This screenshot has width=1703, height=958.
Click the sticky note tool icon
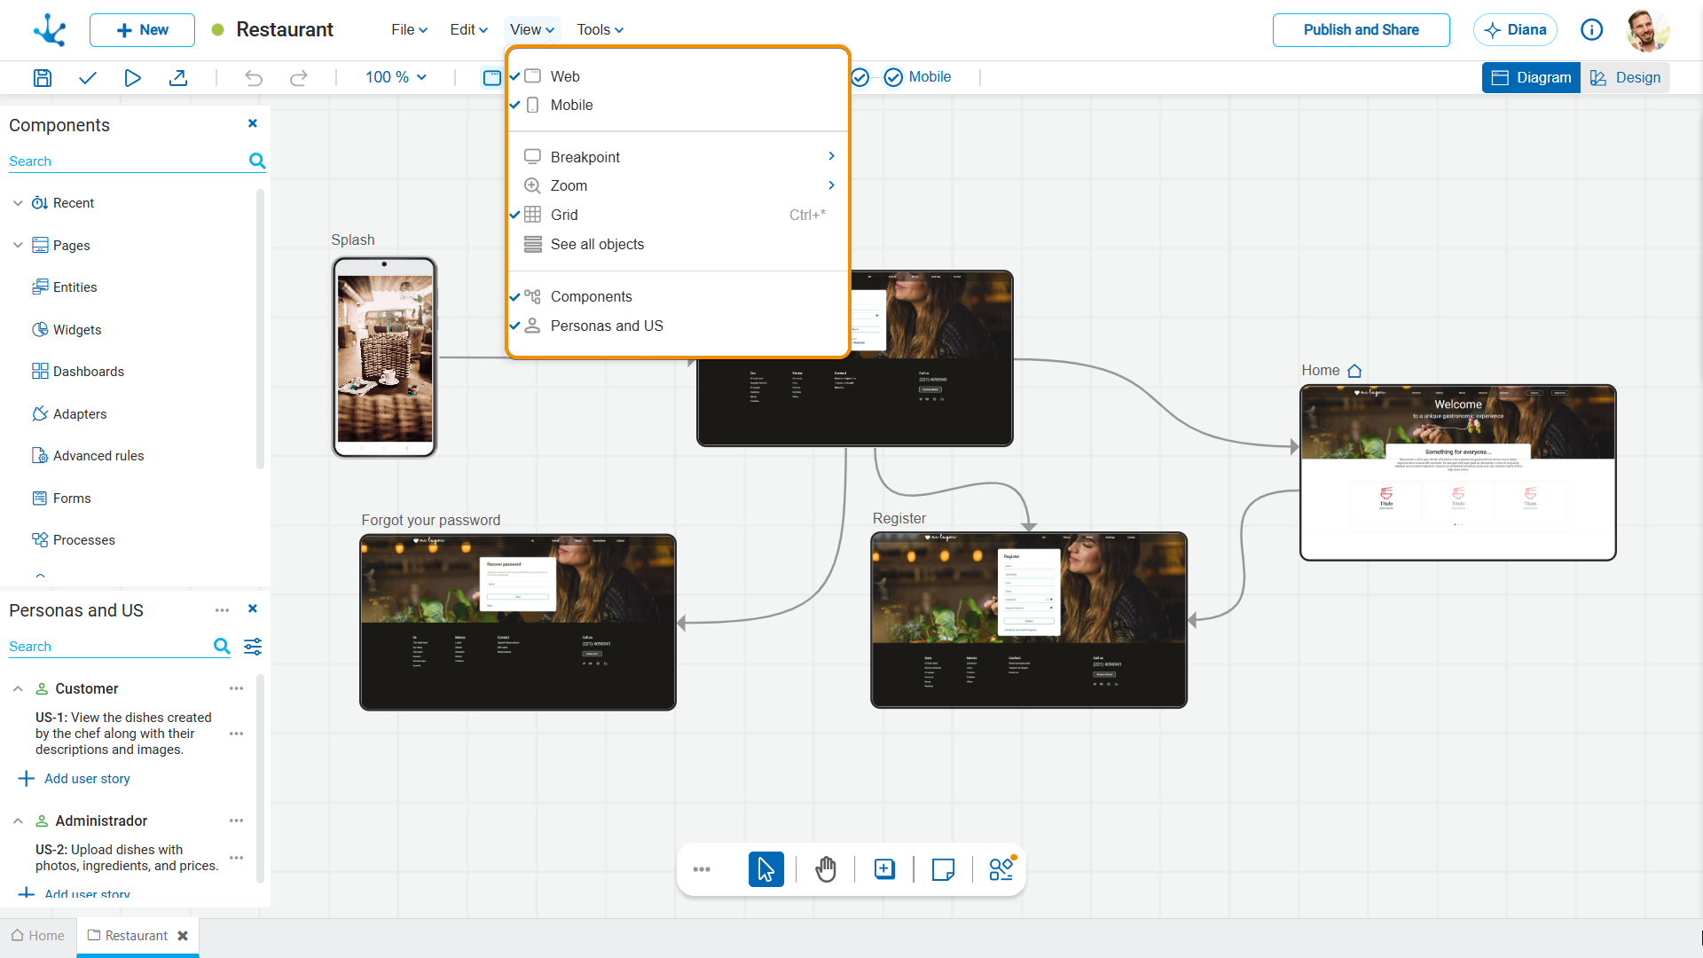(x=944, y=869)
